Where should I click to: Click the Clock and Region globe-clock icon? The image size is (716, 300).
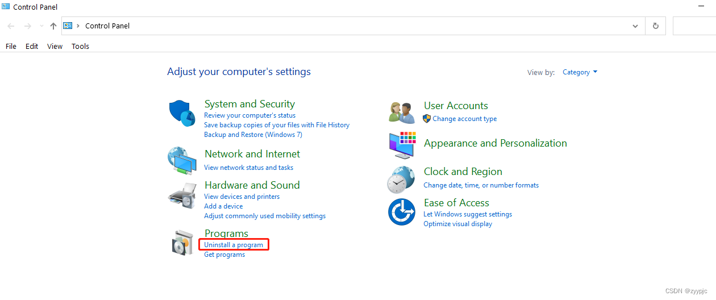point(401,180)
